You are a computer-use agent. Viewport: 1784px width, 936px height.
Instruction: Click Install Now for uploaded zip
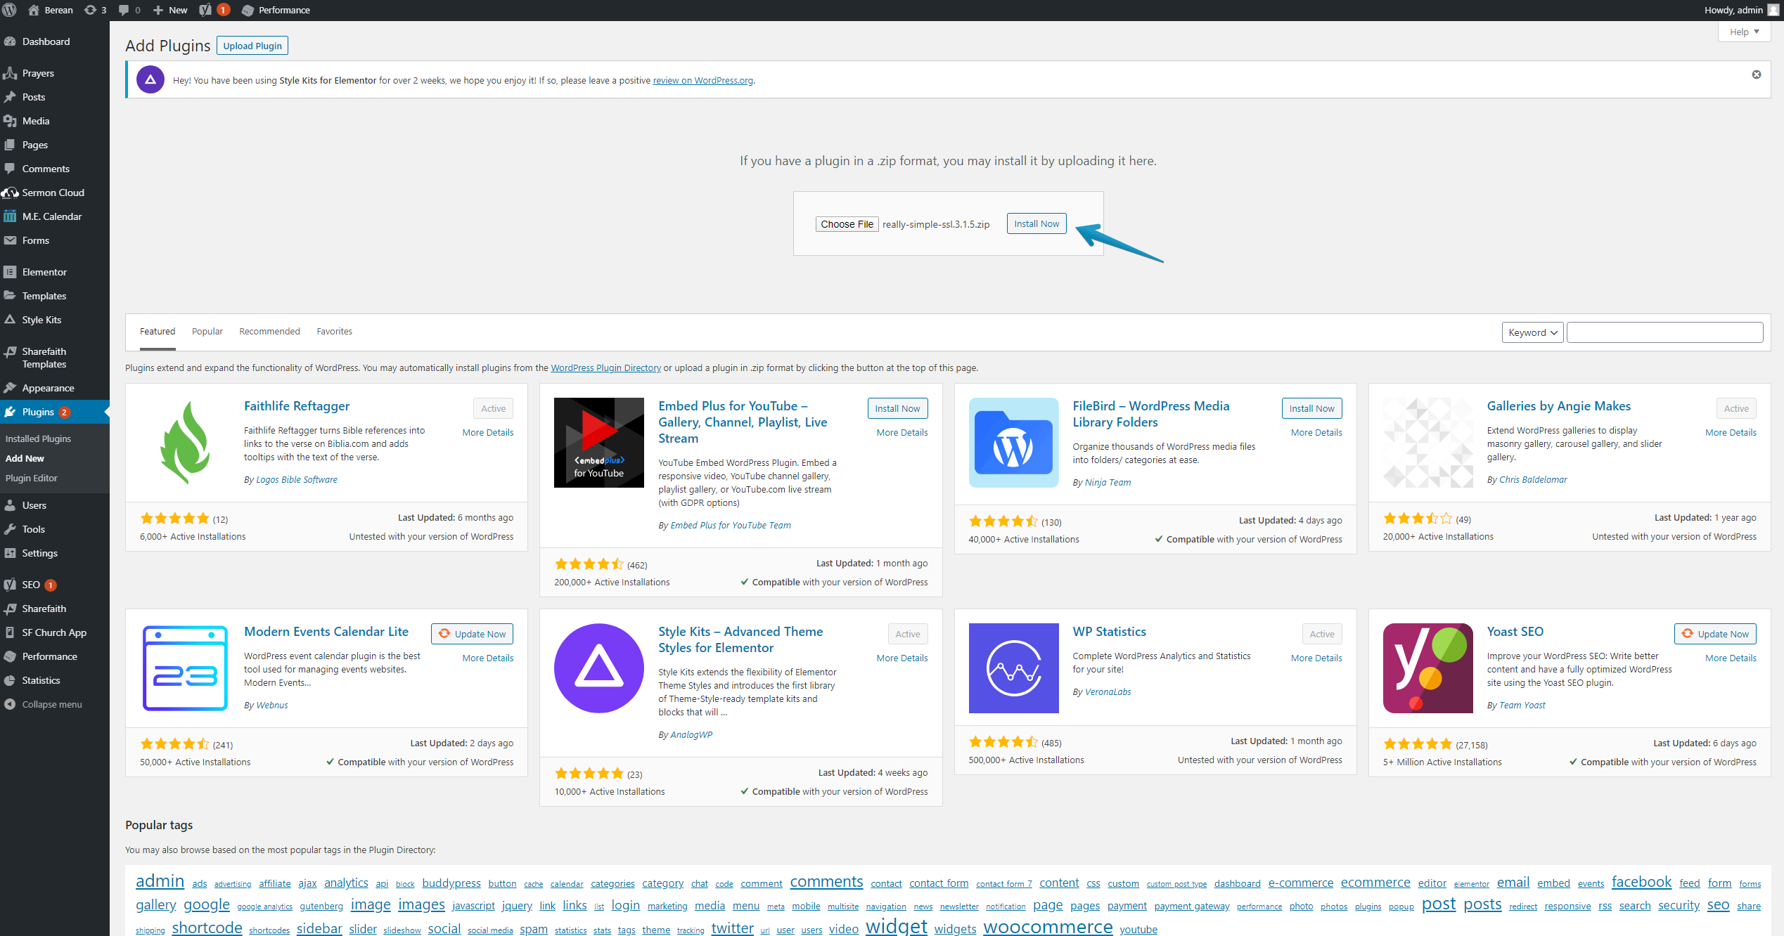tap(1037, 223)
